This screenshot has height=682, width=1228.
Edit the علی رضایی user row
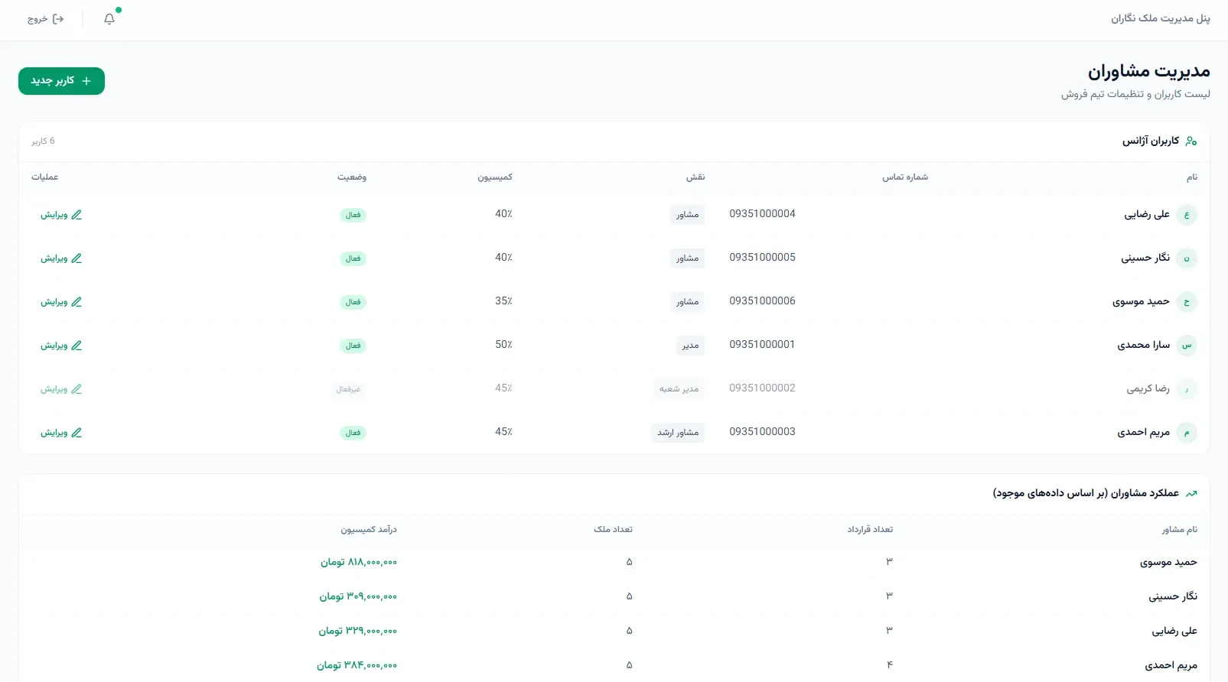point(61,215)
